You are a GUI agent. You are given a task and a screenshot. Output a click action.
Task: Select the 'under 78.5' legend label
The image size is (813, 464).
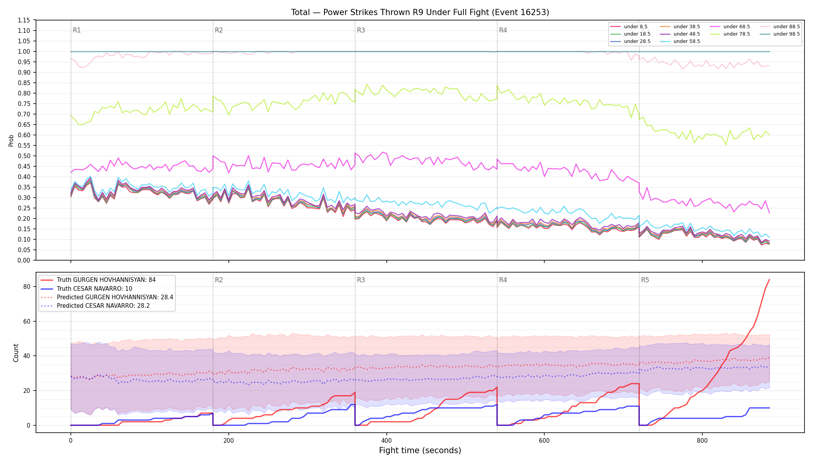tap(737, 34)
